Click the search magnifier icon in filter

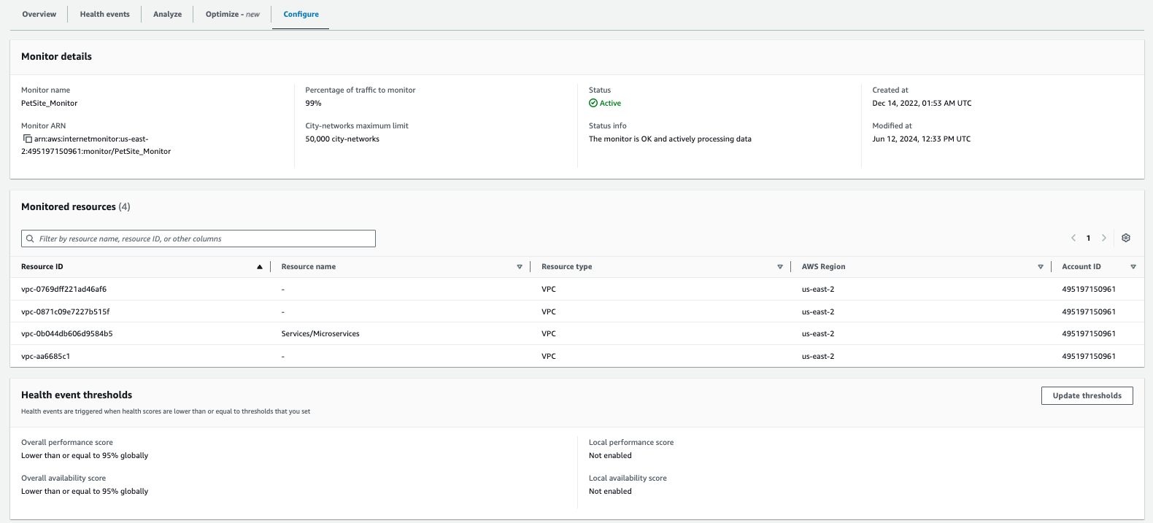point(30,239)
